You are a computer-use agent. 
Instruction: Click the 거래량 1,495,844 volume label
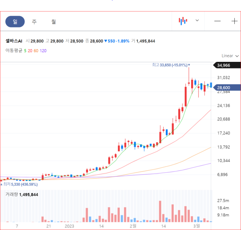coord(22,194)
